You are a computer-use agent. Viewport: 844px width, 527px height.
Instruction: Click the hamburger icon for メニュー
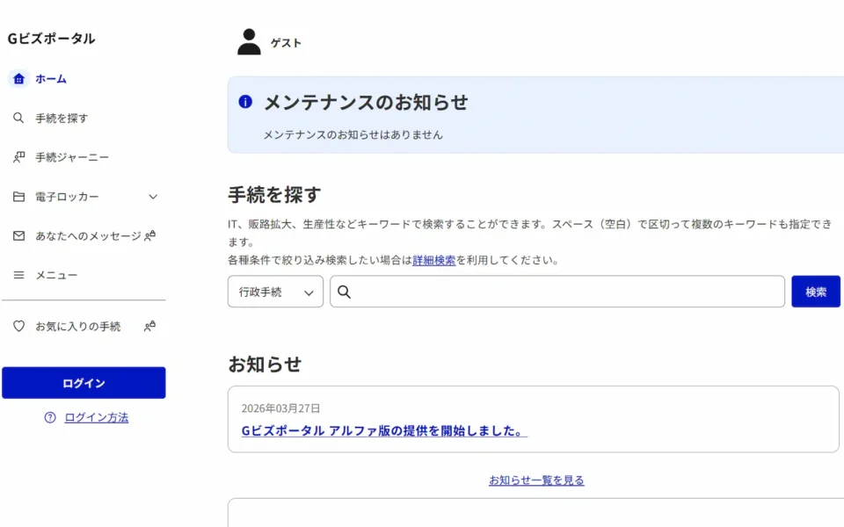click(x=18, y=275)
